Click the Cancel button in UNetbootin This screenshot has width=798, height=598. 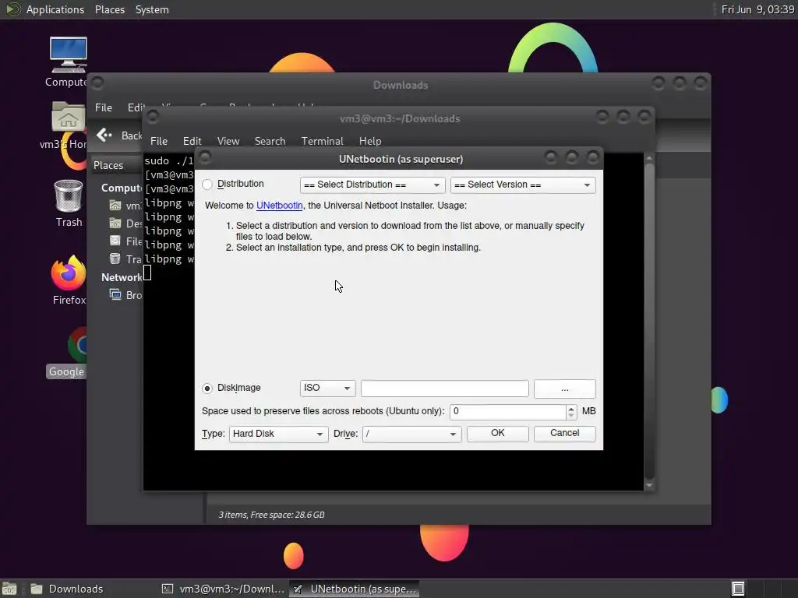click(564, 433)
